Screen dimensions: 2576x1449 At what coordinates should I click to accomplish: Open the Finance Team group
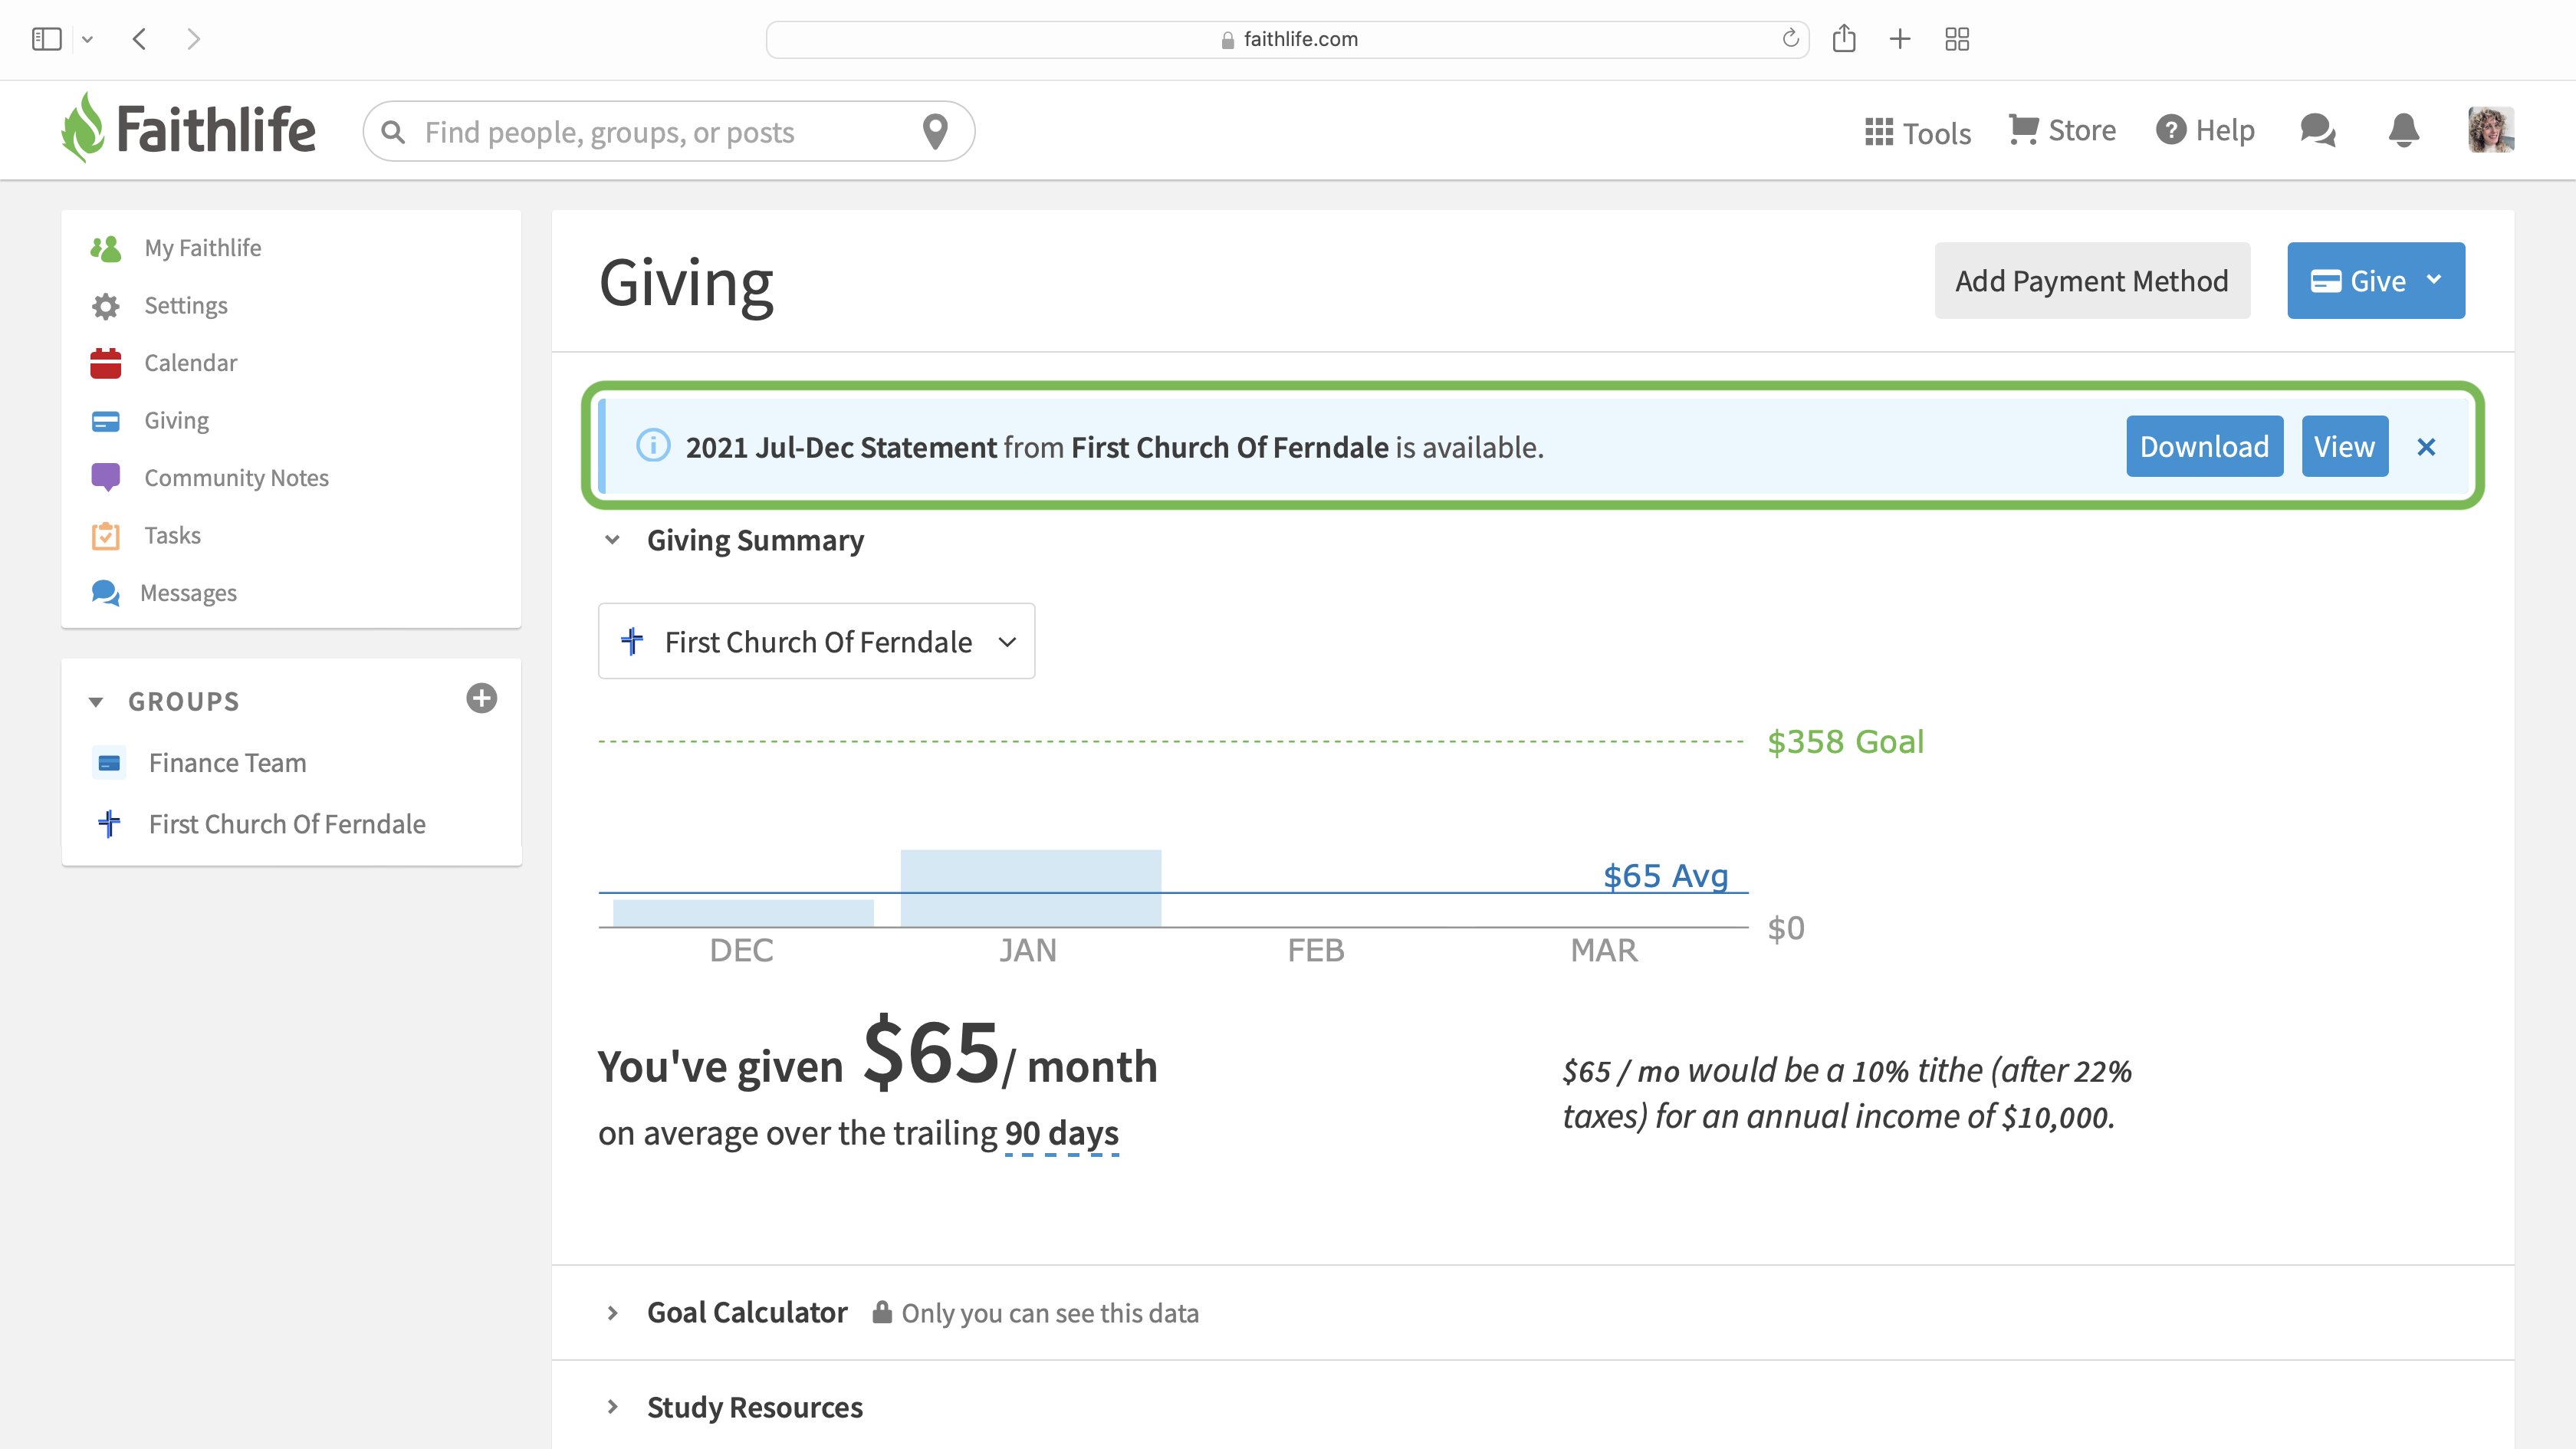coord(228,763)
